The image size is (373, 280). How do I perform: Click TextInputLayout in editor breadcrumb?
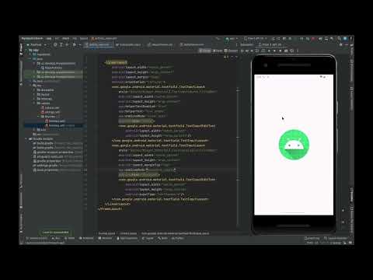(175, 233)
